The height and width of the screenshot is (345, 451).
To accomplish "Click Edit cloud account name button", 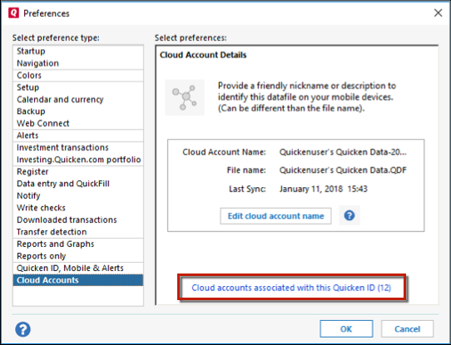I will tap(275, 216).
